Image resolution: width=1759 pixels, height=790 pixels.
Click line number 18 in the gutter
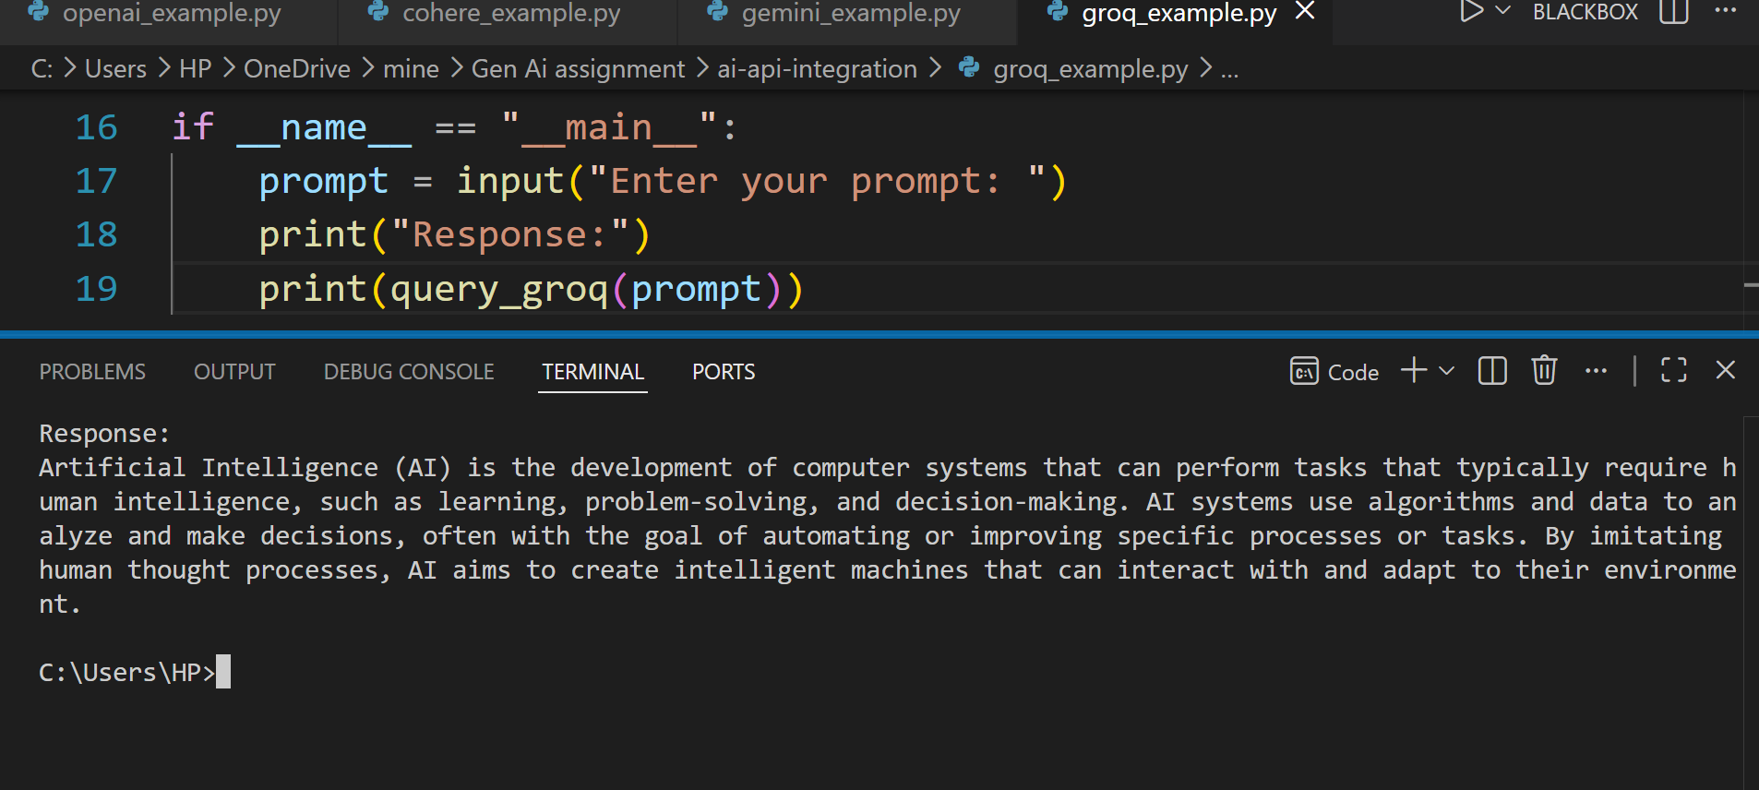click(x=96, y=234)
